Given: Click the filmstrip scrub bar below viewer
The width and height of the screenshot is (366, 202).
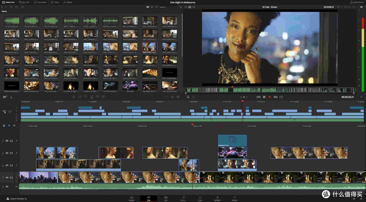Looking at the screenshot, I should [270, 90].
